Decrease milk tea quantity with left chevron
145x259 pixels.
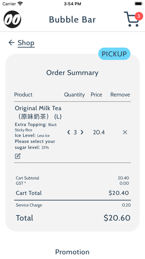tap(69, 132)
